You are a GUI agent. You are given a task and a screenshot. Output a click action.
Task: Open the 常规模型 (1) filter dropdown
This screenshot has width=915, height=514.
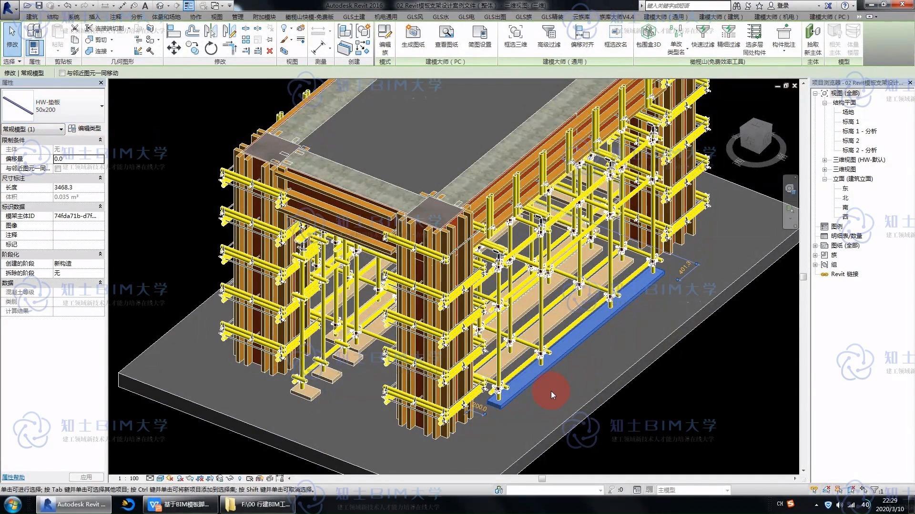pyautogui.click(x=61, y=129)
